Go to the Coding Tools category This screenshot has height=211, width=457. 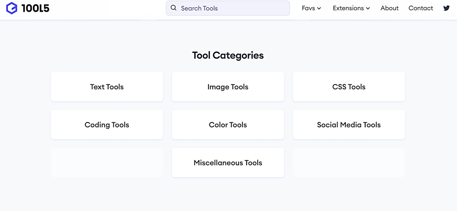[107, 125]
